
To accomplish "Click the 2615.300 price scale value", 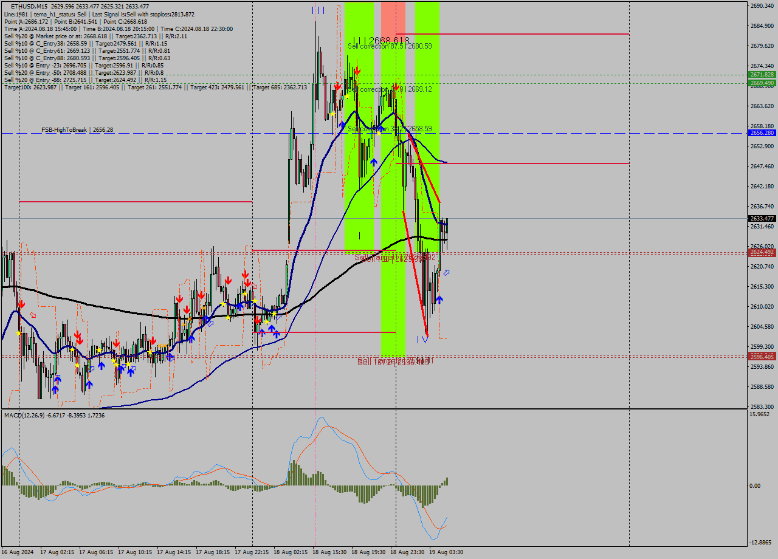I will click(762, 286).
